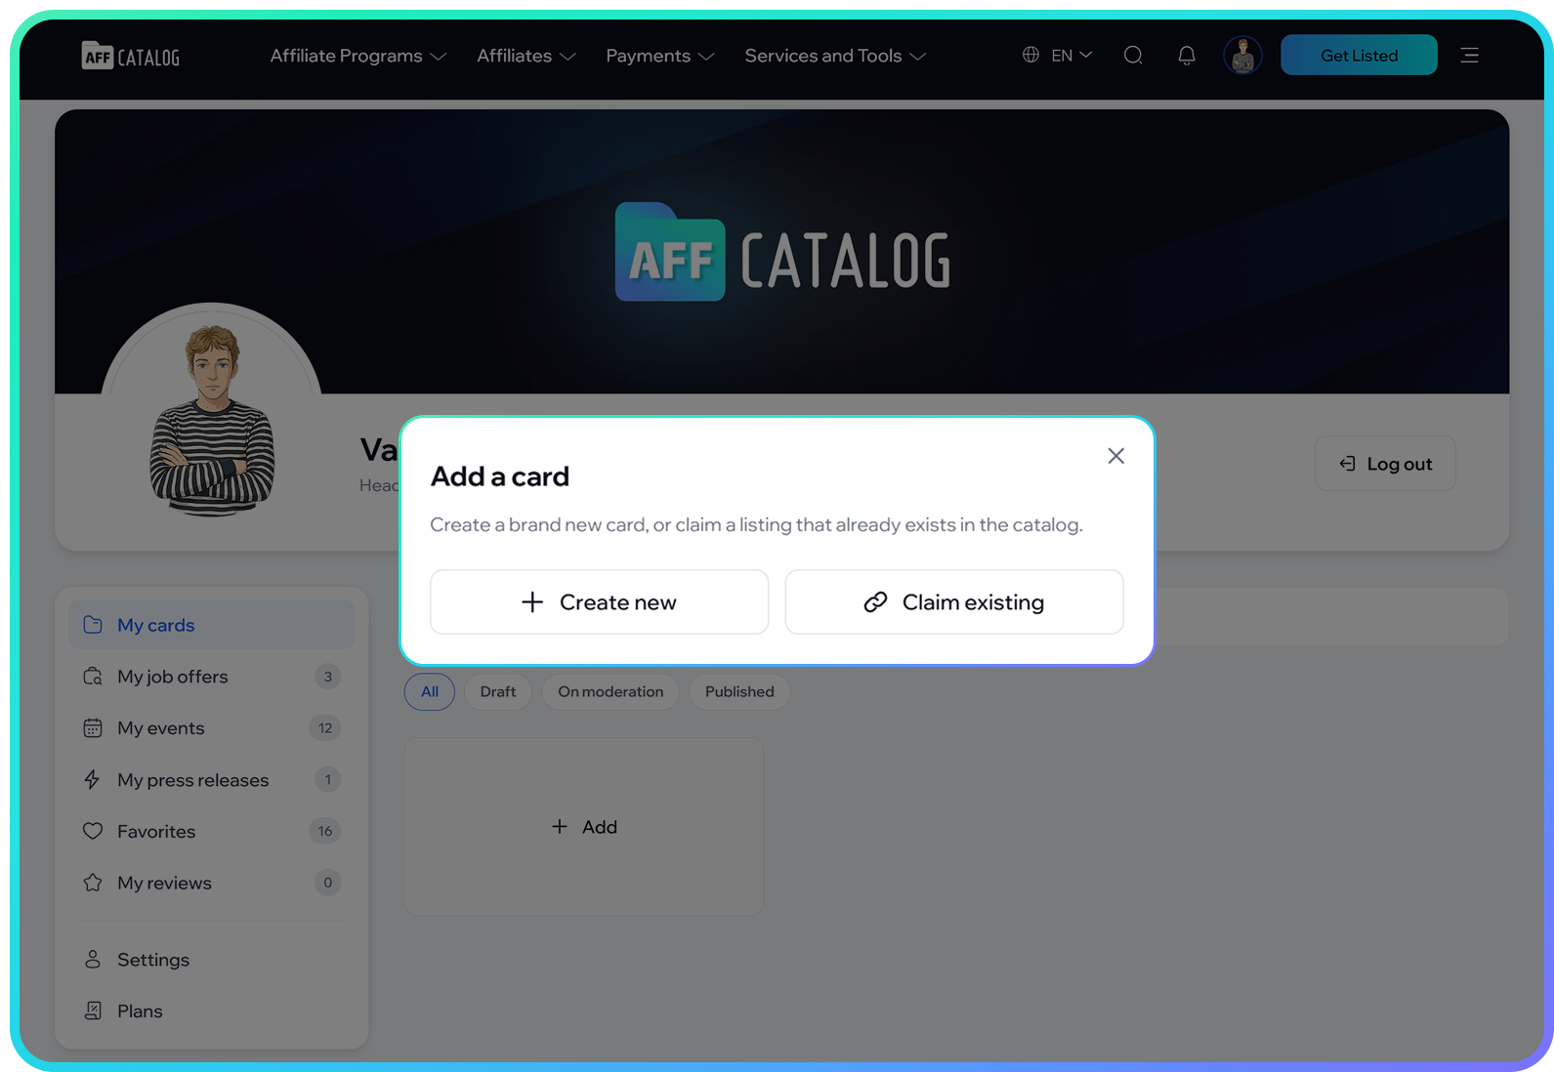Expand the Affiliates menu

[525, 56]
